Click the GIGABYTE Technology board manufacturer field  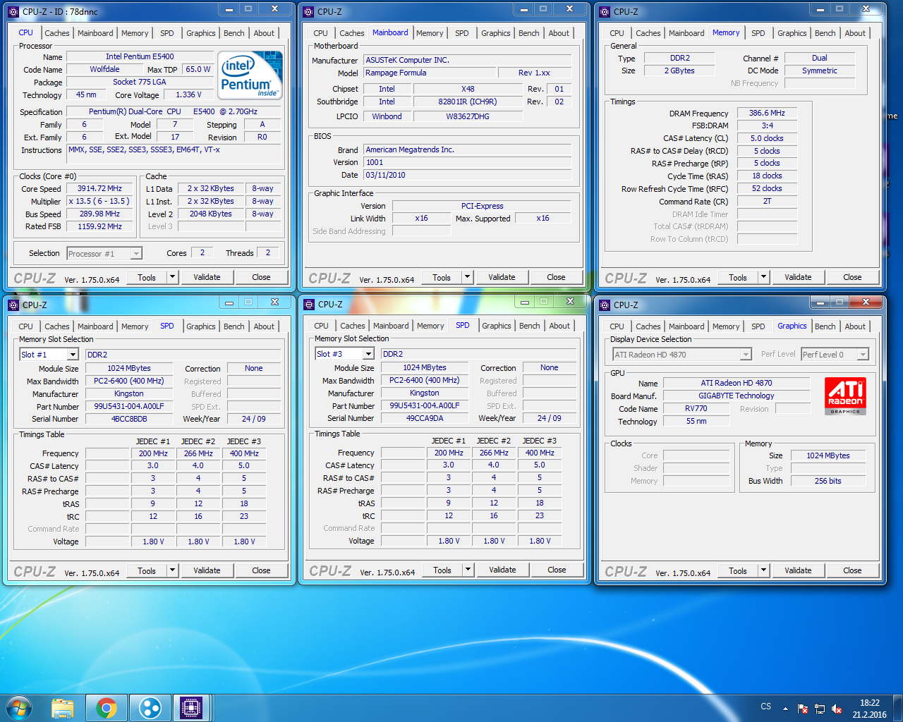(737, 396)
